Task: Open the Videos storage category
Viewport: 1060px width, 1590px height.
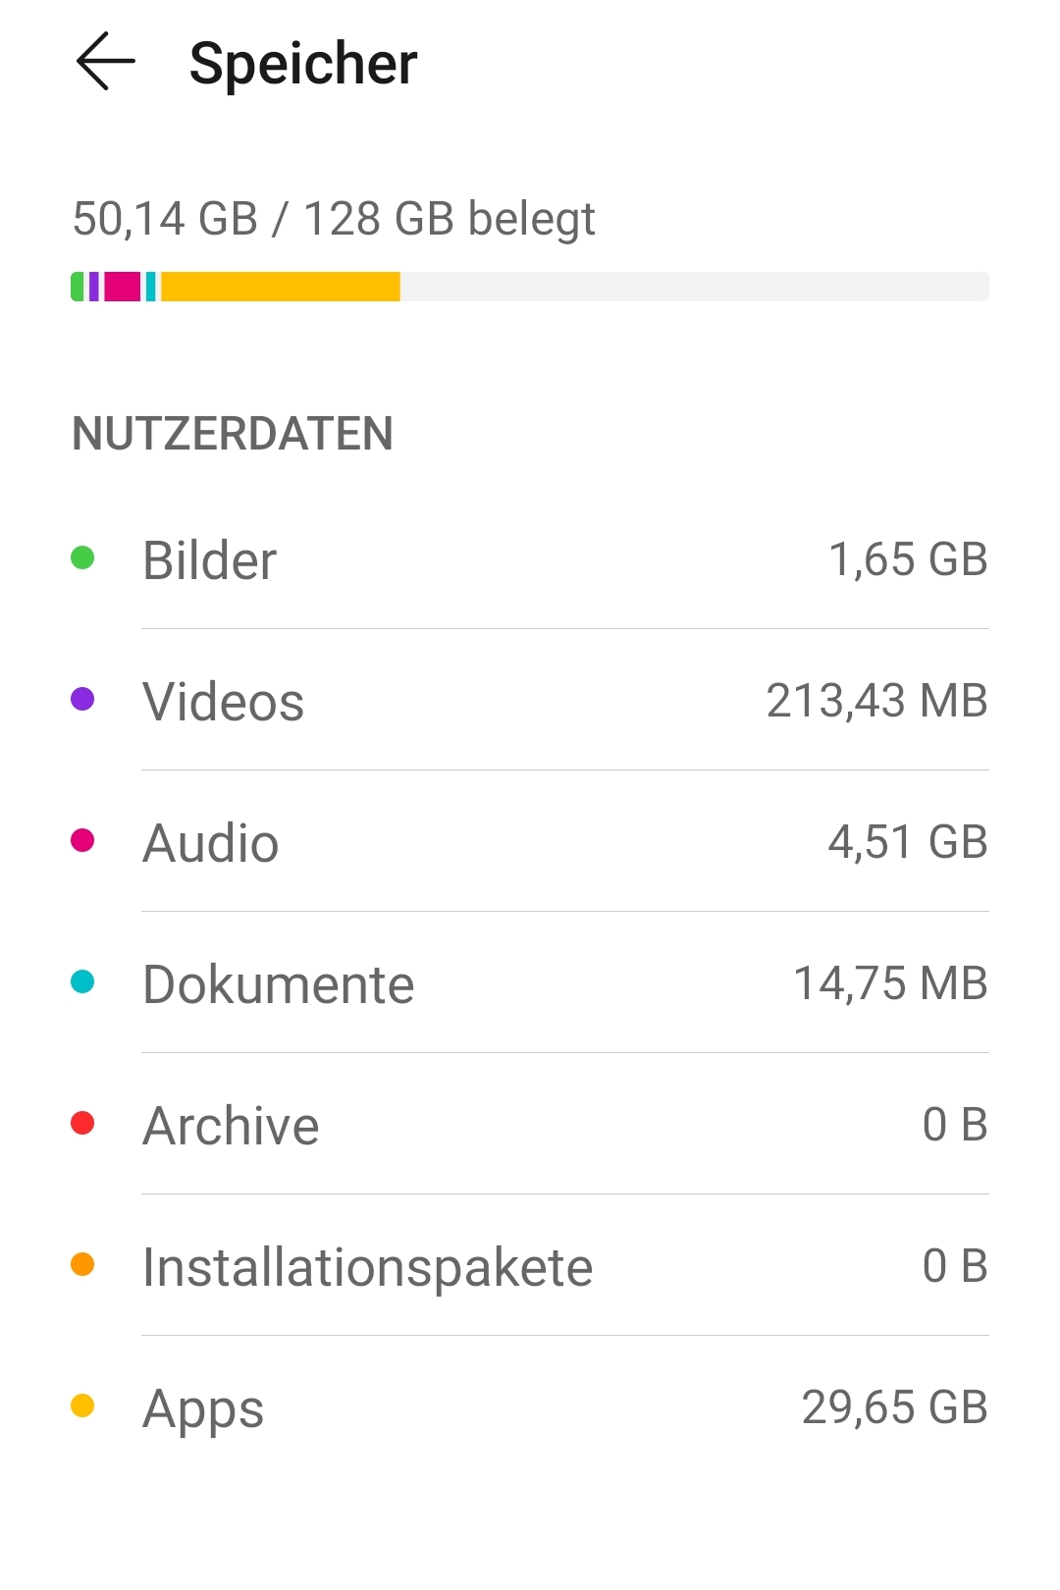Action: tap(530, 701)
